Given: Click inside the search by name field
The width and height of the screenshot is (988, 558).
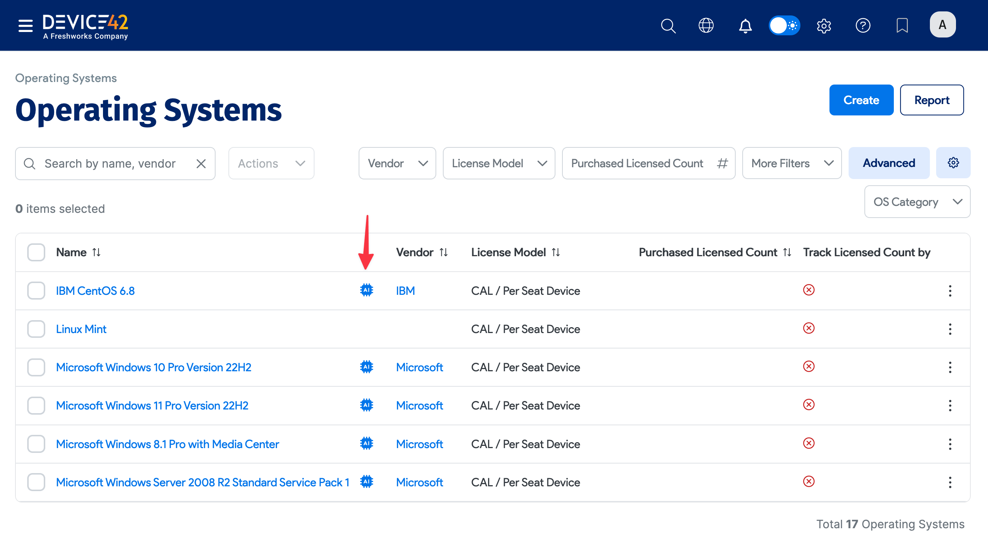Looking at the screenshot, I should pyautogui.click(x=111, y=163).
